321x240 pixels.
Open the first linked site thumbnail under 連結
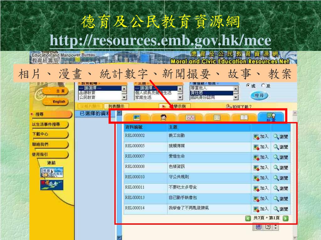[x=52, y=172]
